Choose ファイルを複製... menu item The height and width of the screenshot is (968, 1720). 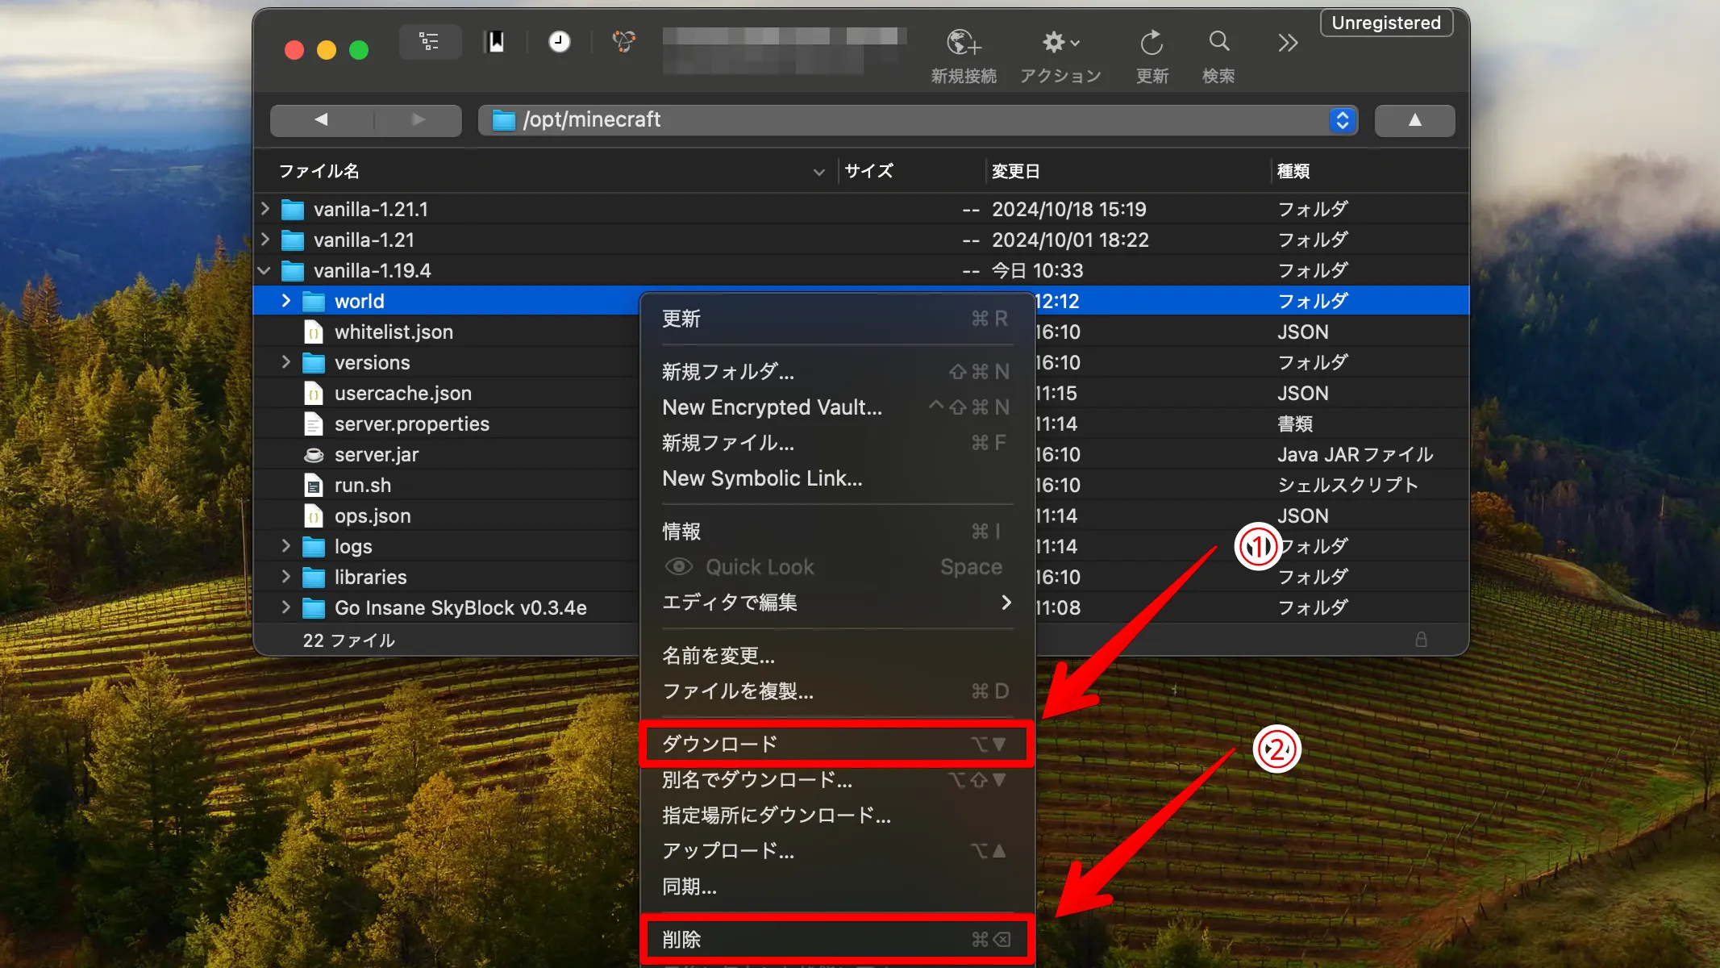836,691
